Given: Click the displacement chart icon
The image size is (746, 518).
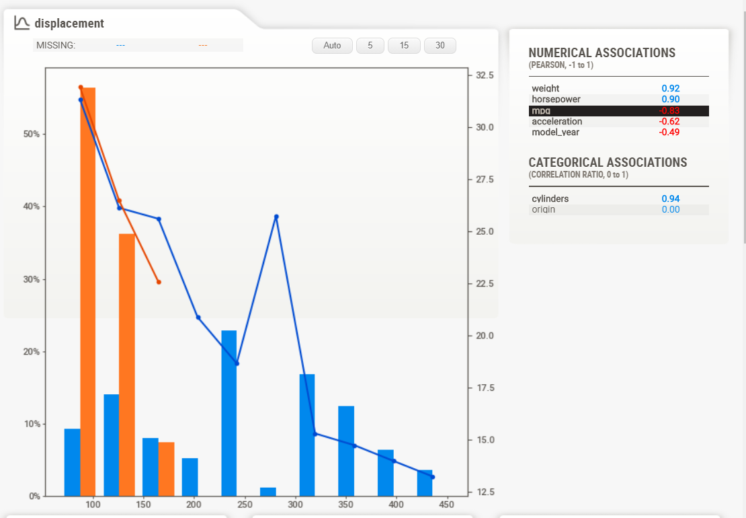Looking at the screenshot, I should pos(22,23).
